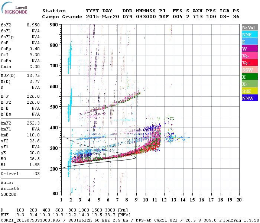The height and width of the screenshot is (223, 260).
Task: Select the SSE yellow legend swatch
Action: click(250, 91)
